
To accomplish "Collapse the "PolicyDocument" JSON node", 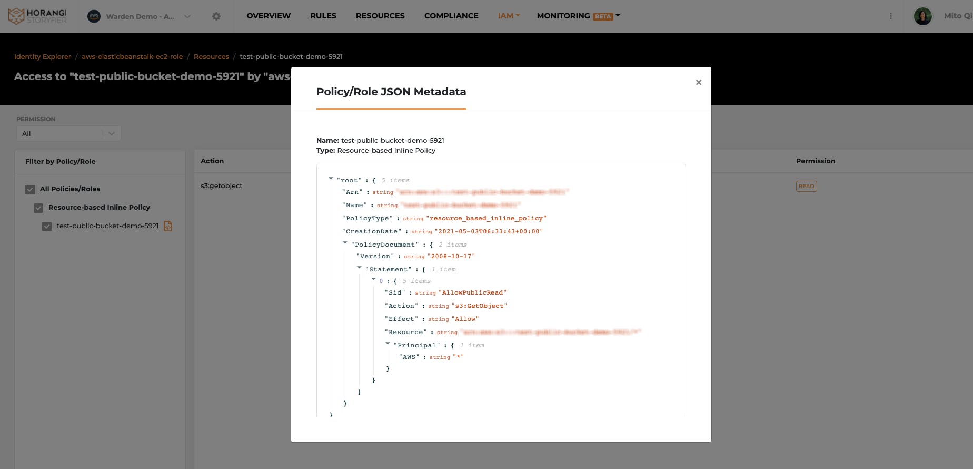I will point(345,243).
